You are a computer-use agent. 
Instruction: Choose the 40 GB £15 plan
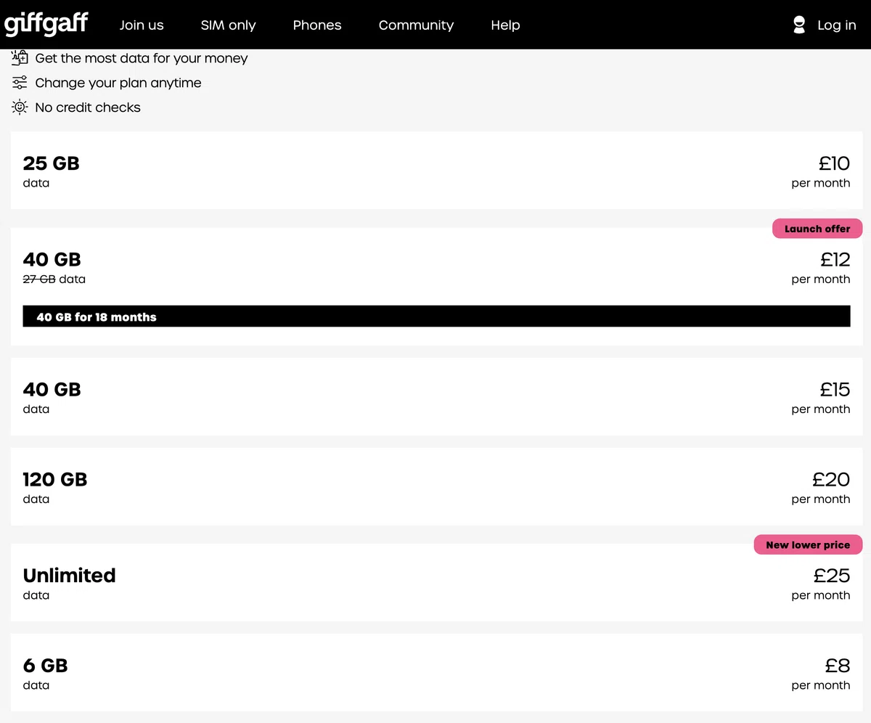click(x=436, y=396)
